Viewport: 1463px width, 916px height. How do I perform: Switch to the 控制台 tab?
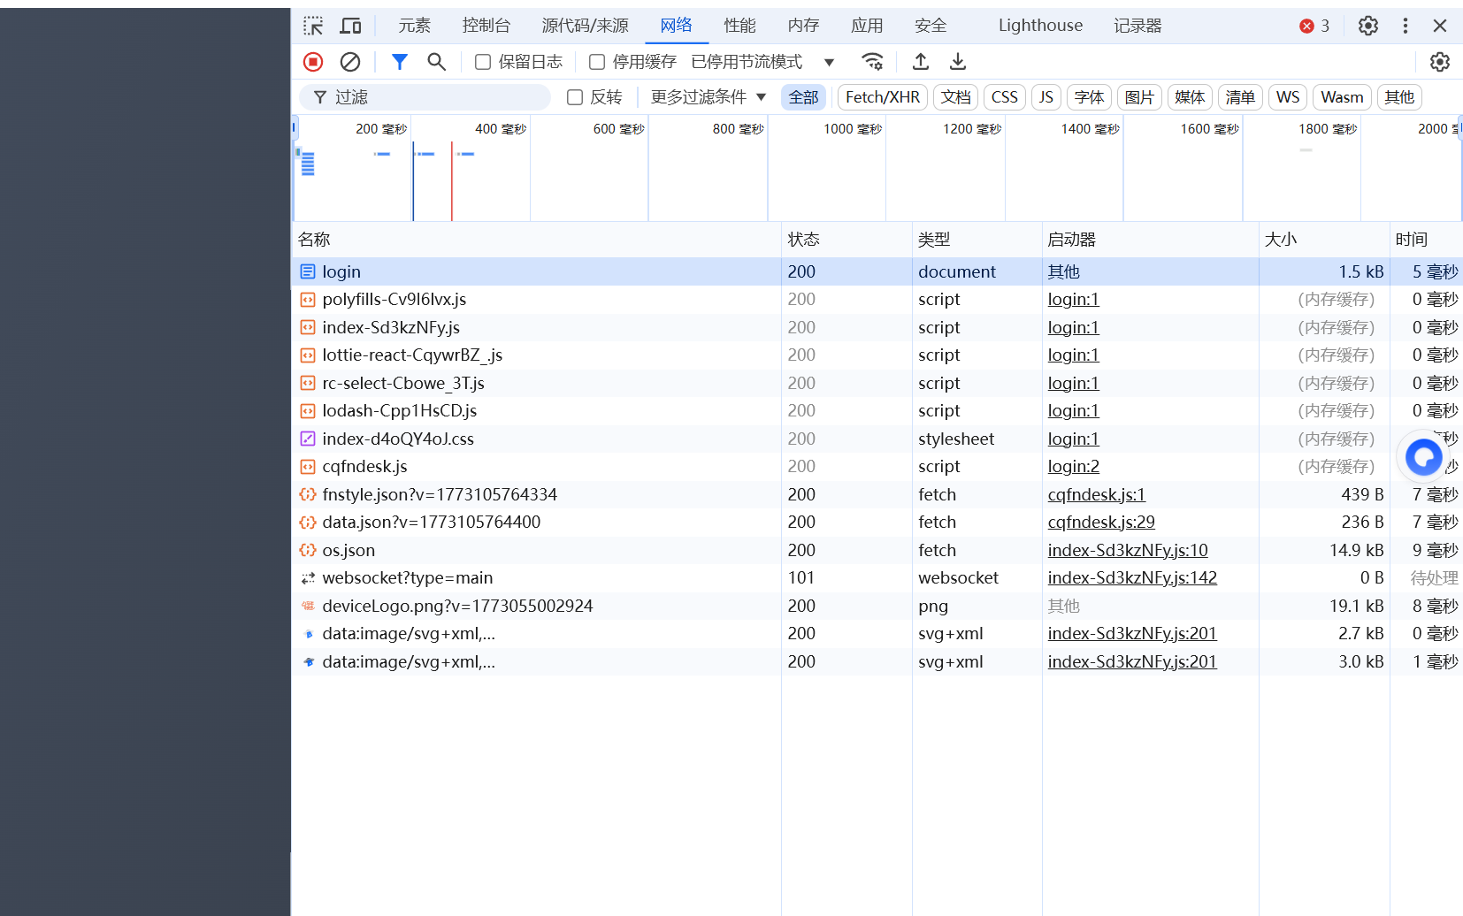click(486, 26)
